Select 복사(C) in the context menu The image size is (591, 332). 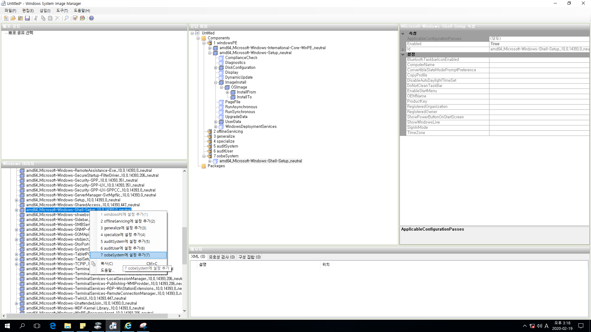pos(107,263)
